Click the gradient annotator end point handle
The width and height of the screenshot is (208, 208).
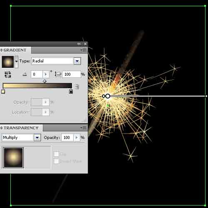pyautogui.click(x=206, y=96)
